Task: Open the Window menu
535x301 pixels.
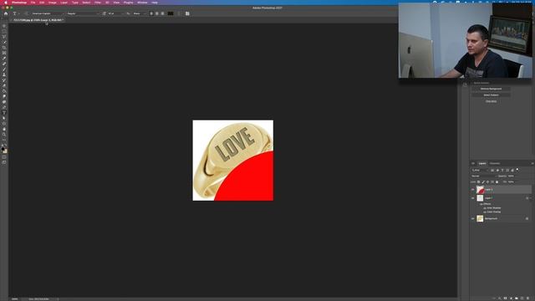Action: click(x=142, y=3)
